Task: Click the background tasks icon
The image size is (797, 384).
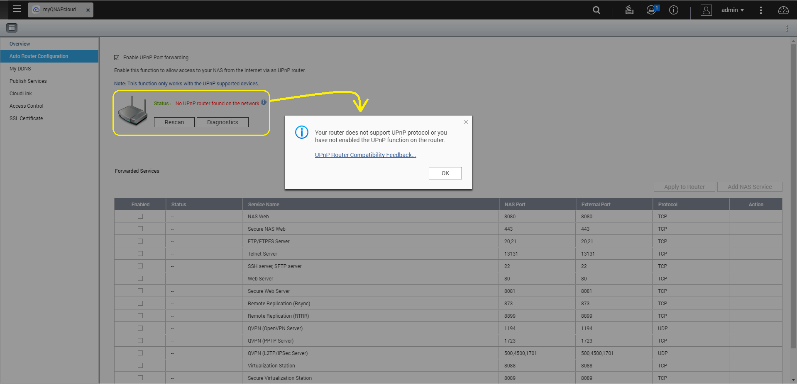Action: pyautogui.click(x=629, y=10)
